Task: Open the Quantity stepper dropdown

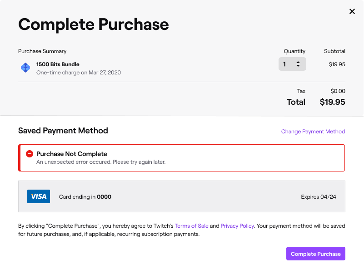Action: click(x=292, y=64)
